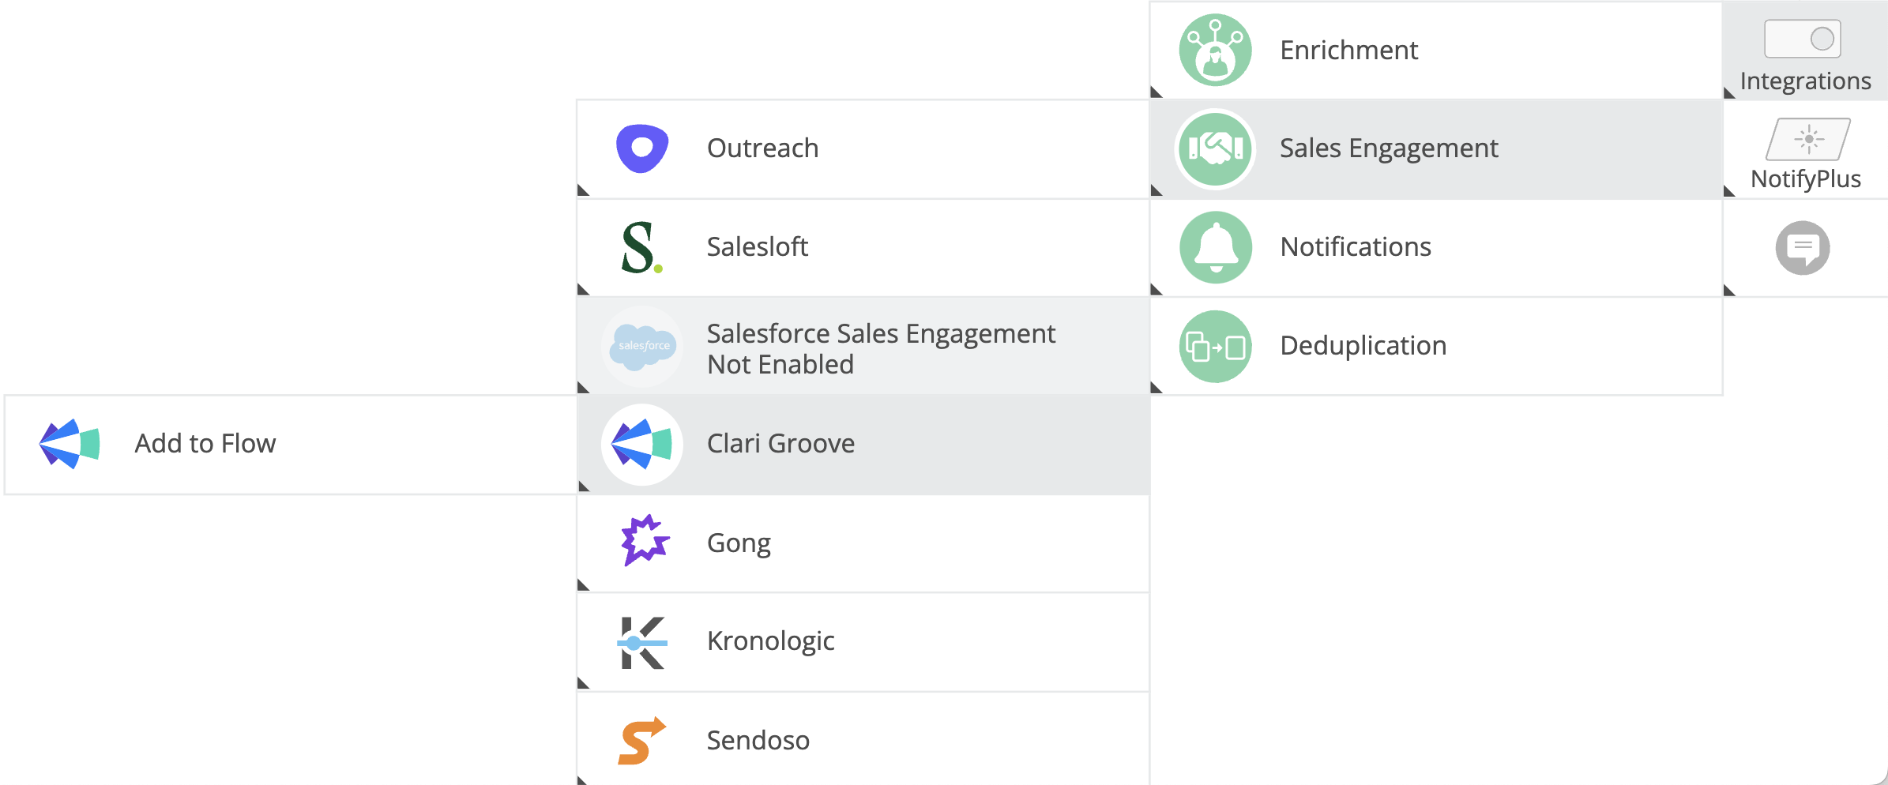Click the Outreach logo icon
This screenshot has height=785, width=1888.
[x=642, y=148]
